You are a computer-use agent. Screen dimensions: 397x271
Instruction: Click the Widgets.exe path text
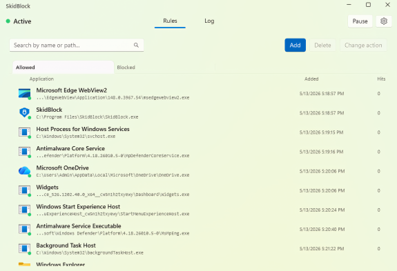[113, 194]
